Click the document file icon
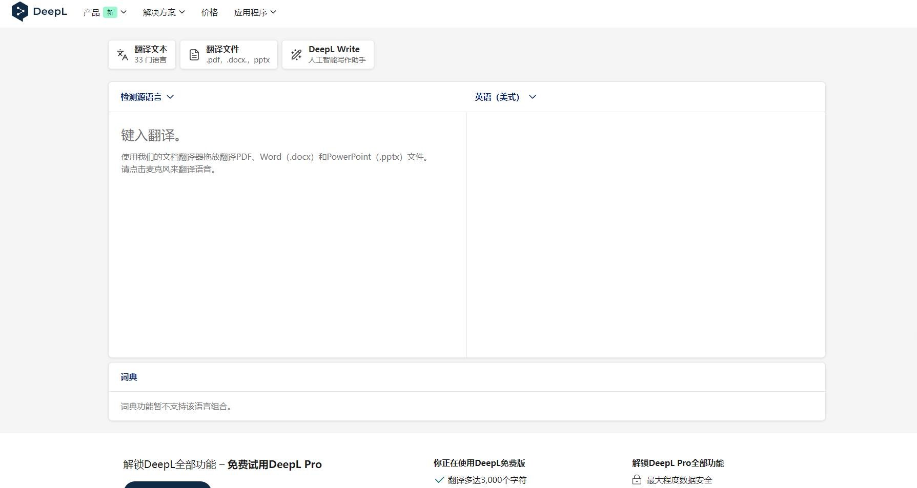This screenshot has height=488, width=917. click(194, 55)
